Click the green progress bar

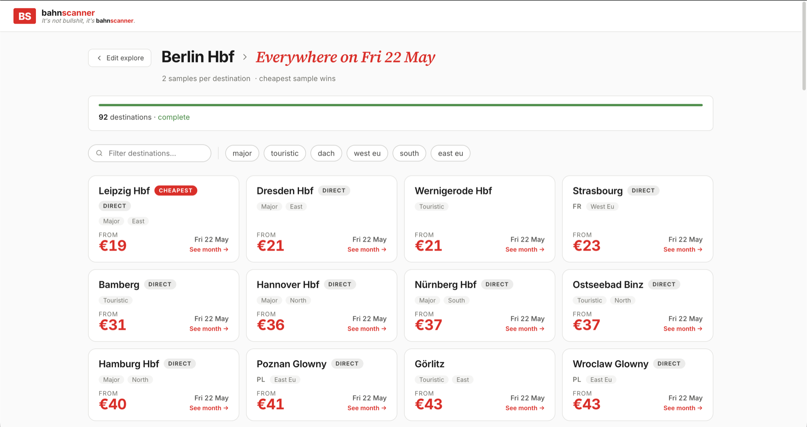point(401,105)
